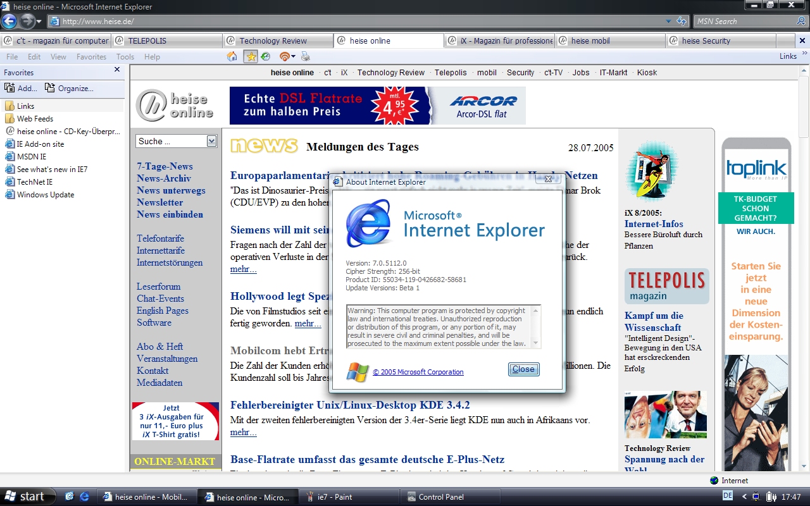Open the Telefontarife link

point(161,238)
